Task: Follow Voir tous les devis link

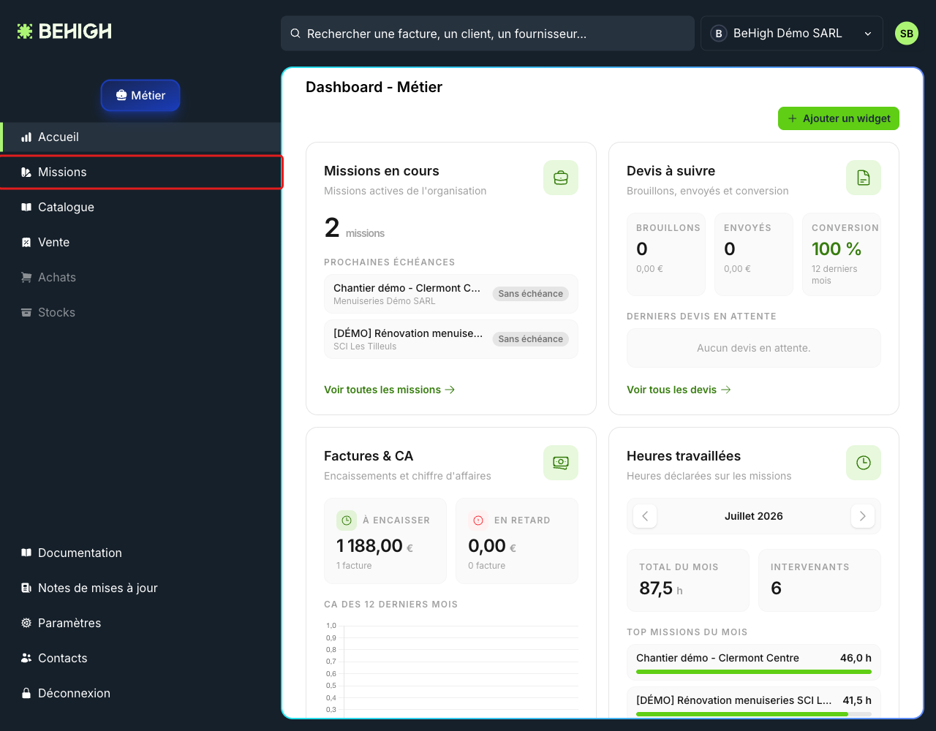Action: 679,390
